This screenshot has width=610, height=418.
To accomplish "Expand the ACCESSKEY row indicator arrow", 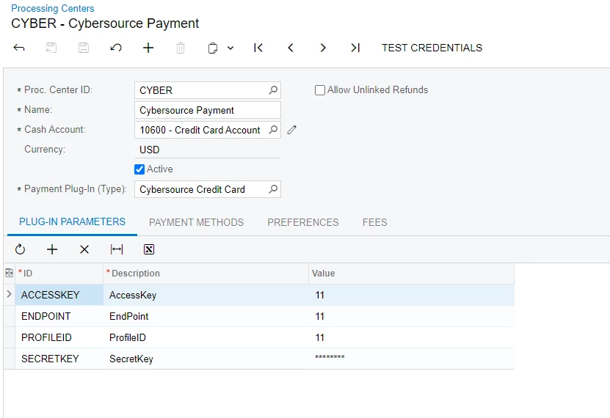I will point(10,295).
